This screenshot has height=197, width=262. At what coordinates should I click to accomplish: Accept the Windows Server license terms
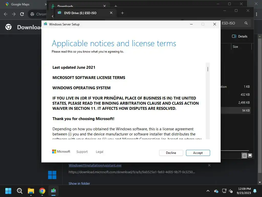[198, 153]
